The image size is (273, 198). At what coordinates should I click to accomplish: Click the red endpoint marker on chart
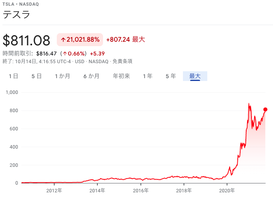[265, 109]
